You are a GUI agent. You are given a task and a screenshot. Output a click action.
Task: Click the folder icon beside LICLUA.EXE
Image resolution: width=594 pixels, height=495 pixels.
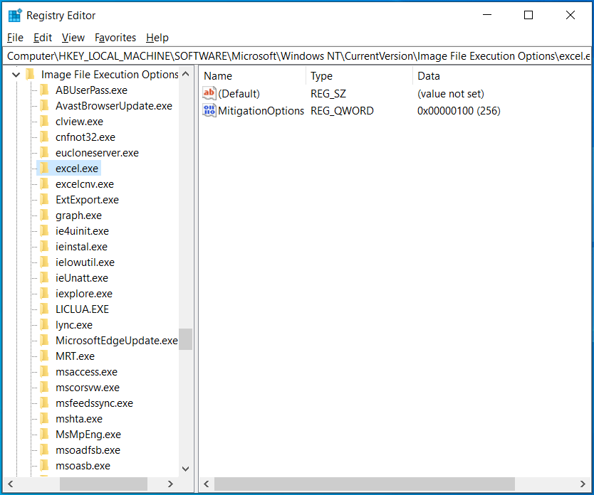tap(45, 309)
